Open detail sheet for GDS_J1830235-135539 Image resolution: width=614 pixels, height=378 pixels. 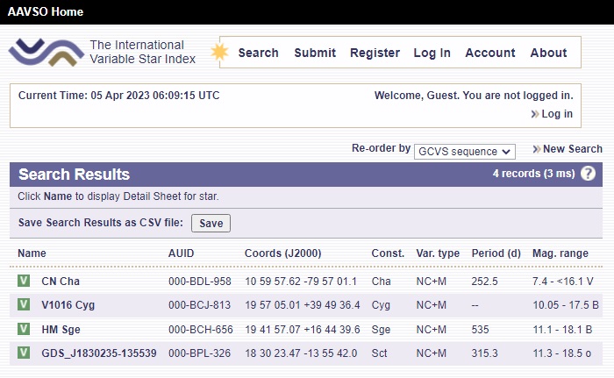[x=99, y=353]
